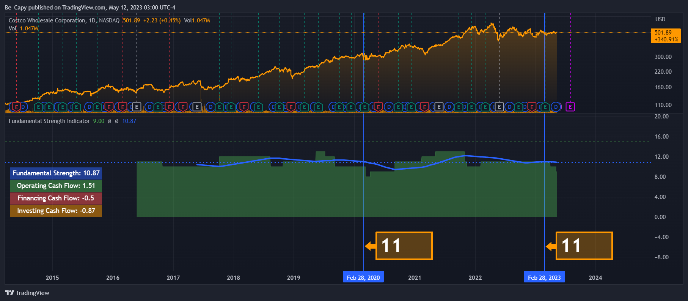Viewport: 688px width, 301px height.
Task: Click the 2017 year label on time axis
Action: tap(173, 278)
